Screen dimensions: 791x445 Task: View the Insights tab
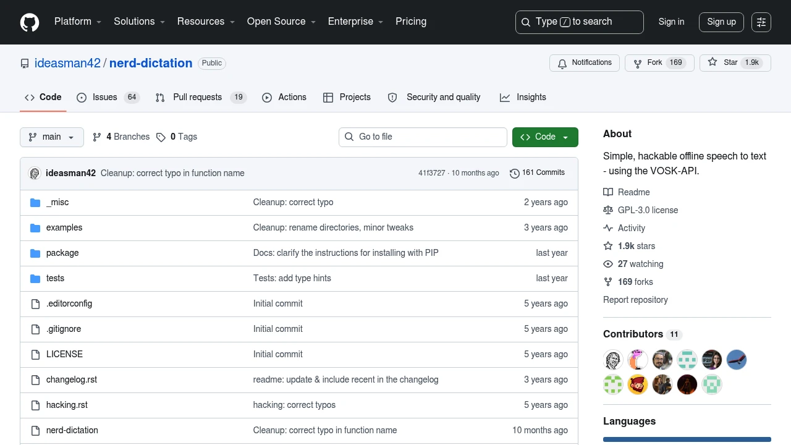click(523, 97)
